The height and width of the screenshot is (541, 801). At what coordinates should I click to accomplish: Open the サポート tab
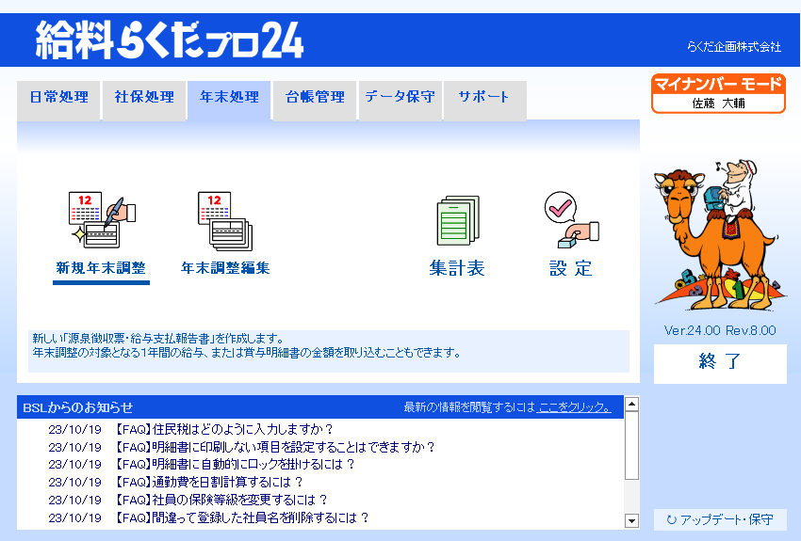484,100
